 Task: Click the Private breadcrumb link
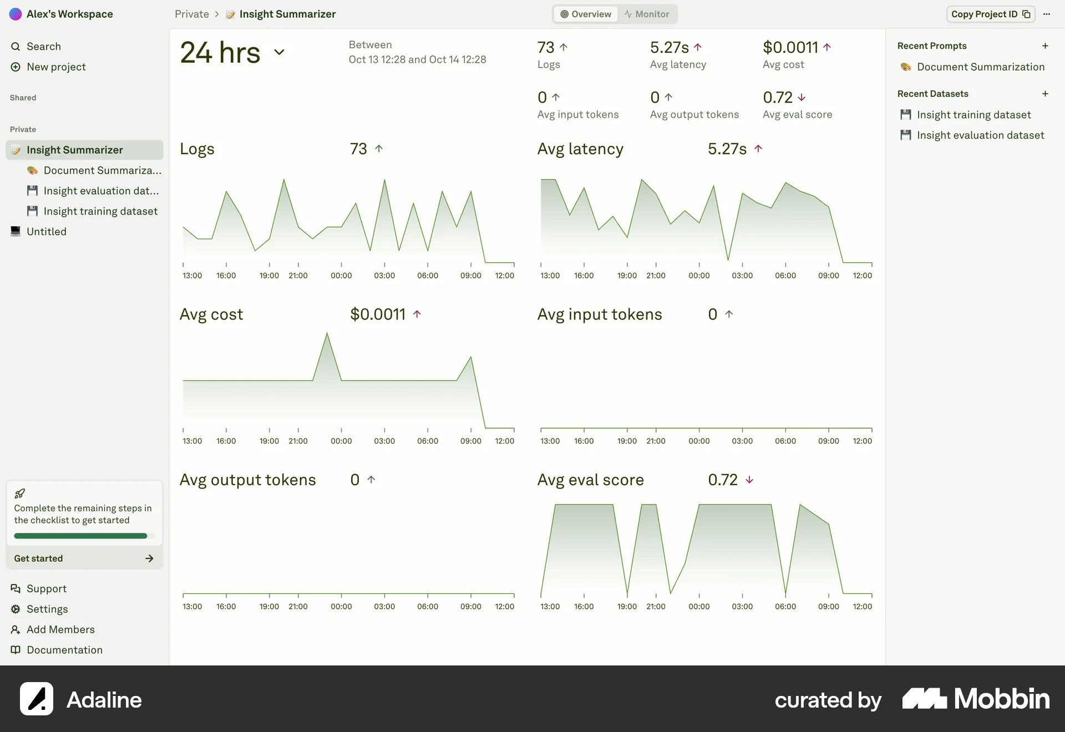tap(192, 14)
